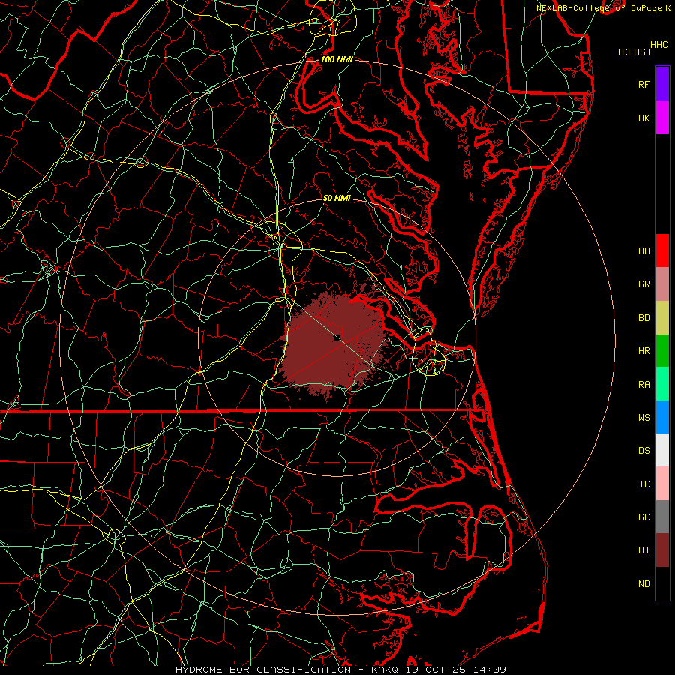Click the 'HR' legend label
This screenshot has height=675, width=675.
click(643, 351)
